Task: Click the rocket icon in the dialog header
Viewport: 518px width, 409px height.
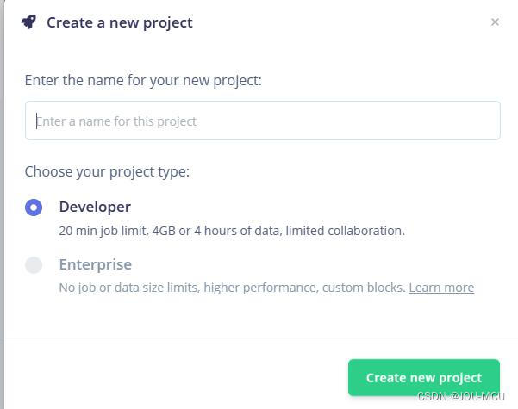Action: pyautogui.click(x=29, y=22)
